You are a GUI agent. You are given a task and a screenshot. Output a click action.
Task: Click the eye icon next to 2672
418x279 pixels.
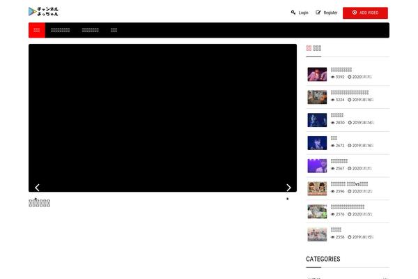pos(333,146)
